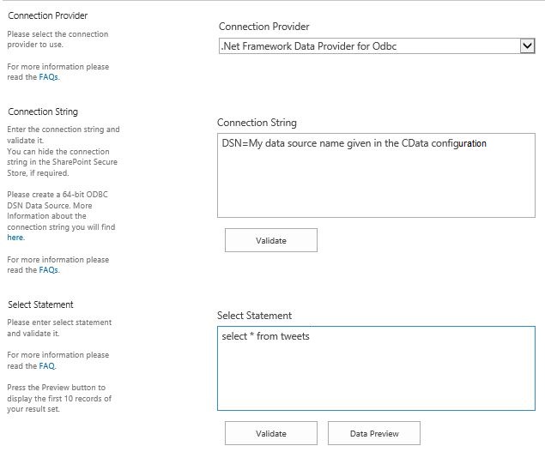This screenshot has width=545, height=458.
Task: Click inside the Connection String text box
Action: [376, 184]
